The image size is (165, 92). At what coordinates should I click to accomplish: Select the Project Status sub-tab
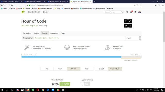pos(28,38)
